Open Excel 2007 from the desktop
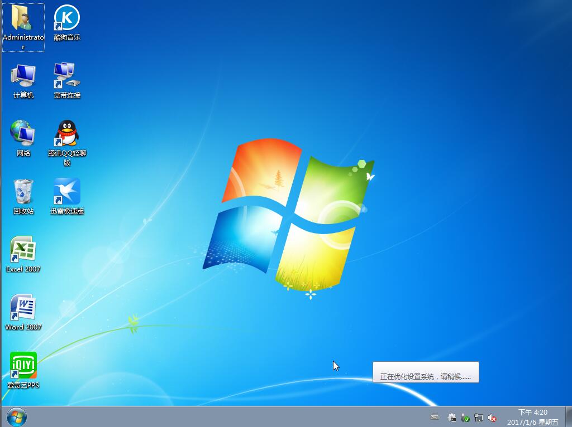 pos(23,254)
